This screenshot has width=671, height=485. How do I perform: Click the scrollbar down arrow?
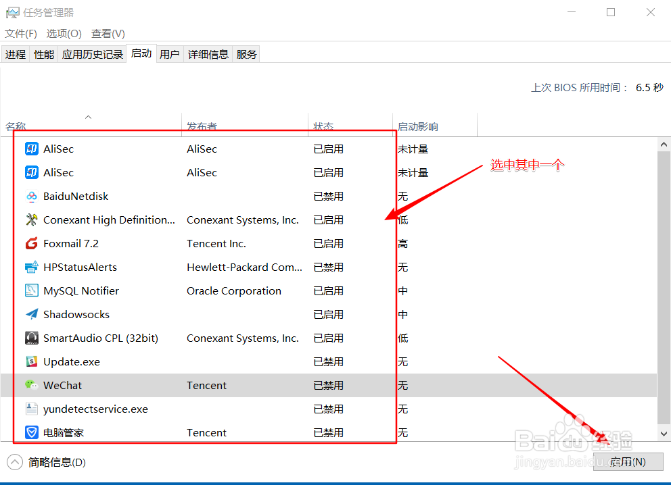664,434
